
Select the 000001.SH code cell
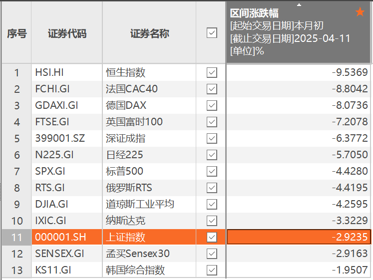point(67,237)
